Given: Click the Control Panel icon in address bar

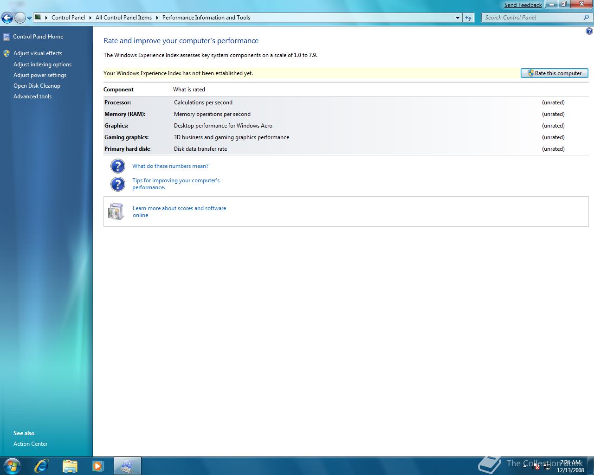Looking at the screenshot, I should click(38, 18).
